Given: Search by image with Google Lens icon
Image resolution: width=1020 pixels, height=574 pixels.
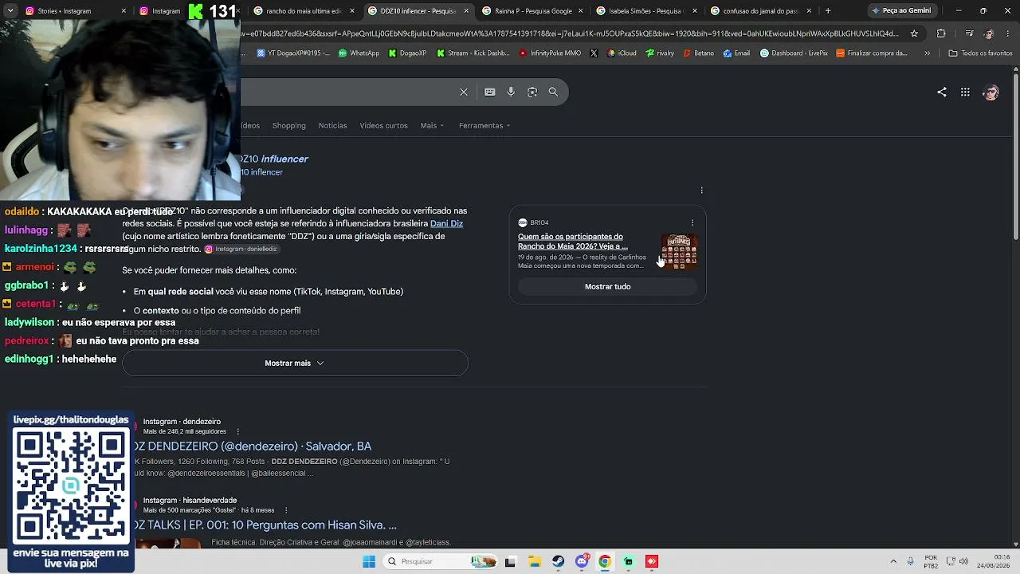Looking at the screenshot, I should [x=532, y=92].
